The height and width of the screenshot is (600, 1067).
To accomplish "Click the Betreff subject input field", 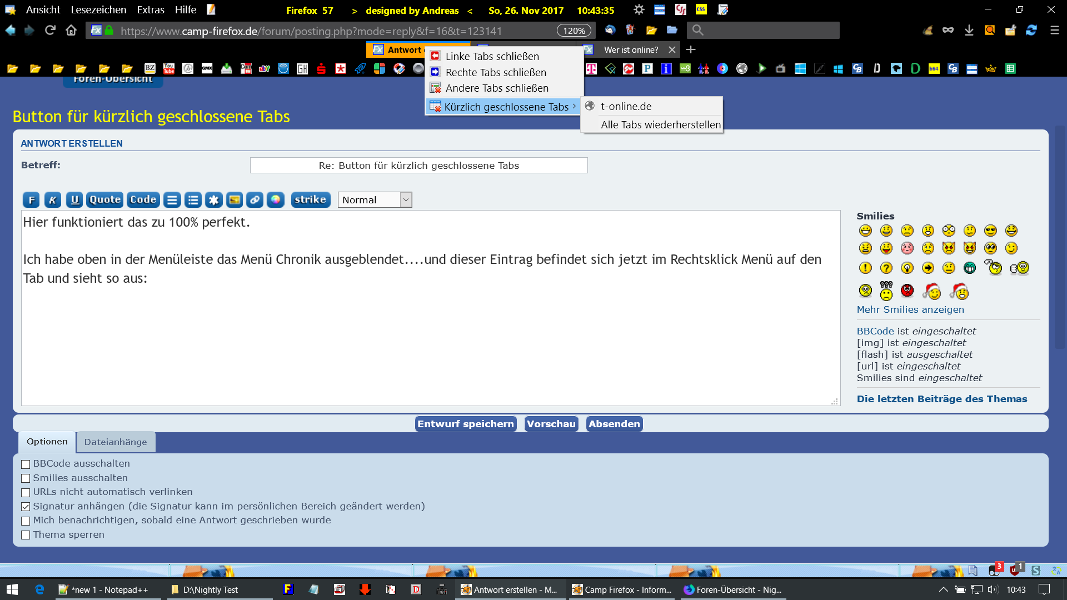I will 418,166.
